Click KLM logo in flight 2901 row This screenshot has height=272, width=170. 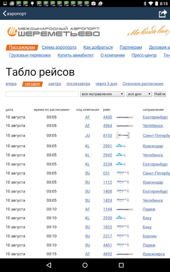click(121, 146)
